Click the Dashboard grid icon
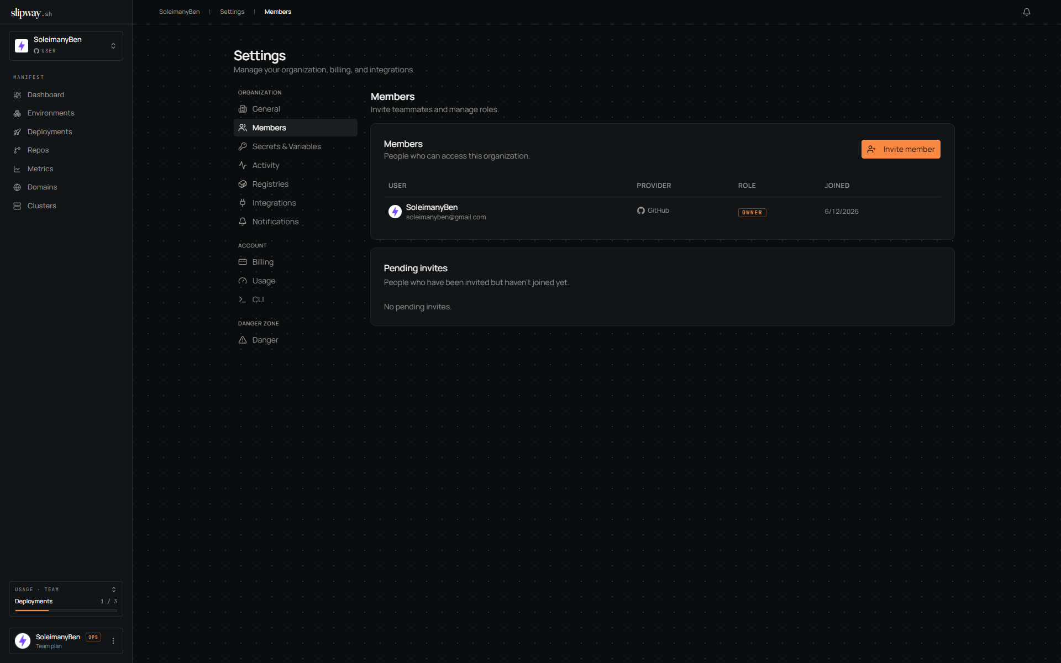The width and height of the screenshot is (1061, 663). (x=17, y=95)
